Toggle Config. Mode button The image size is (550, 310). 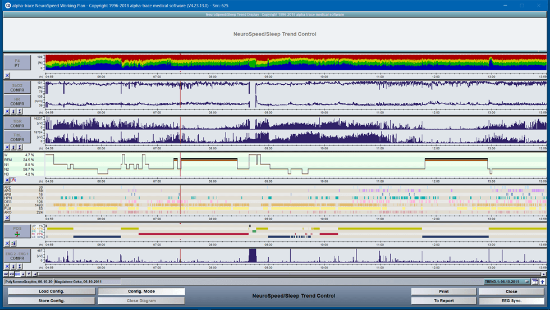coord(141,291)
